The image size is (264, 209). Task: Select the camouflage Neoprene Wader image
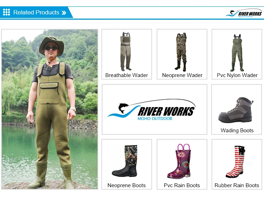(181, 52)
